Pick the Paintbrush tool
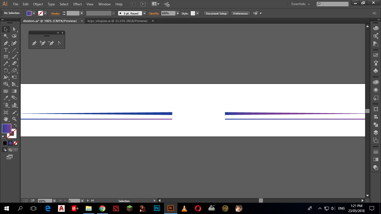This screenshot has height=214, width=381. (14, 57)
